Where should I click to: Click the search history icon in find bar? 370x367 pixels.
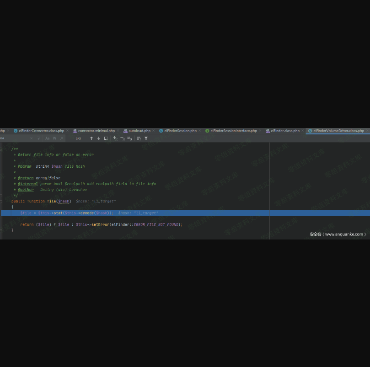tap(39, 138)
